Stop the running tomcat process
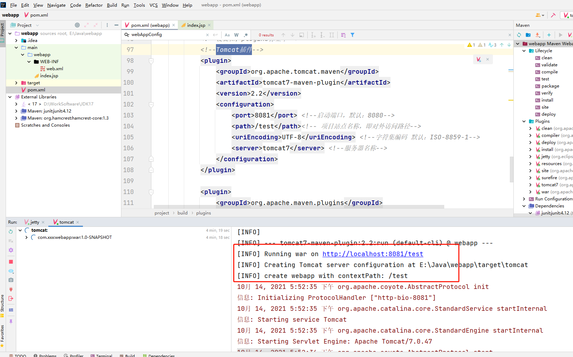The height and width of the screenshot is (357, 573). pyautogui.click(x=11, y=262)
